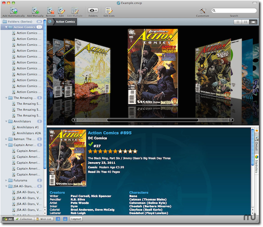Toggle the horizontal split layout icon

click(x=65, y=219)
